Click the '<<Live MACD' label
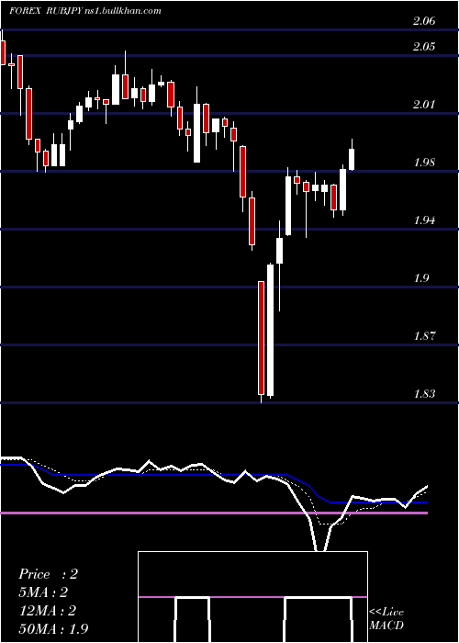Image resolution: width=459 pixels, height=643 pixels. coord(386,619)
